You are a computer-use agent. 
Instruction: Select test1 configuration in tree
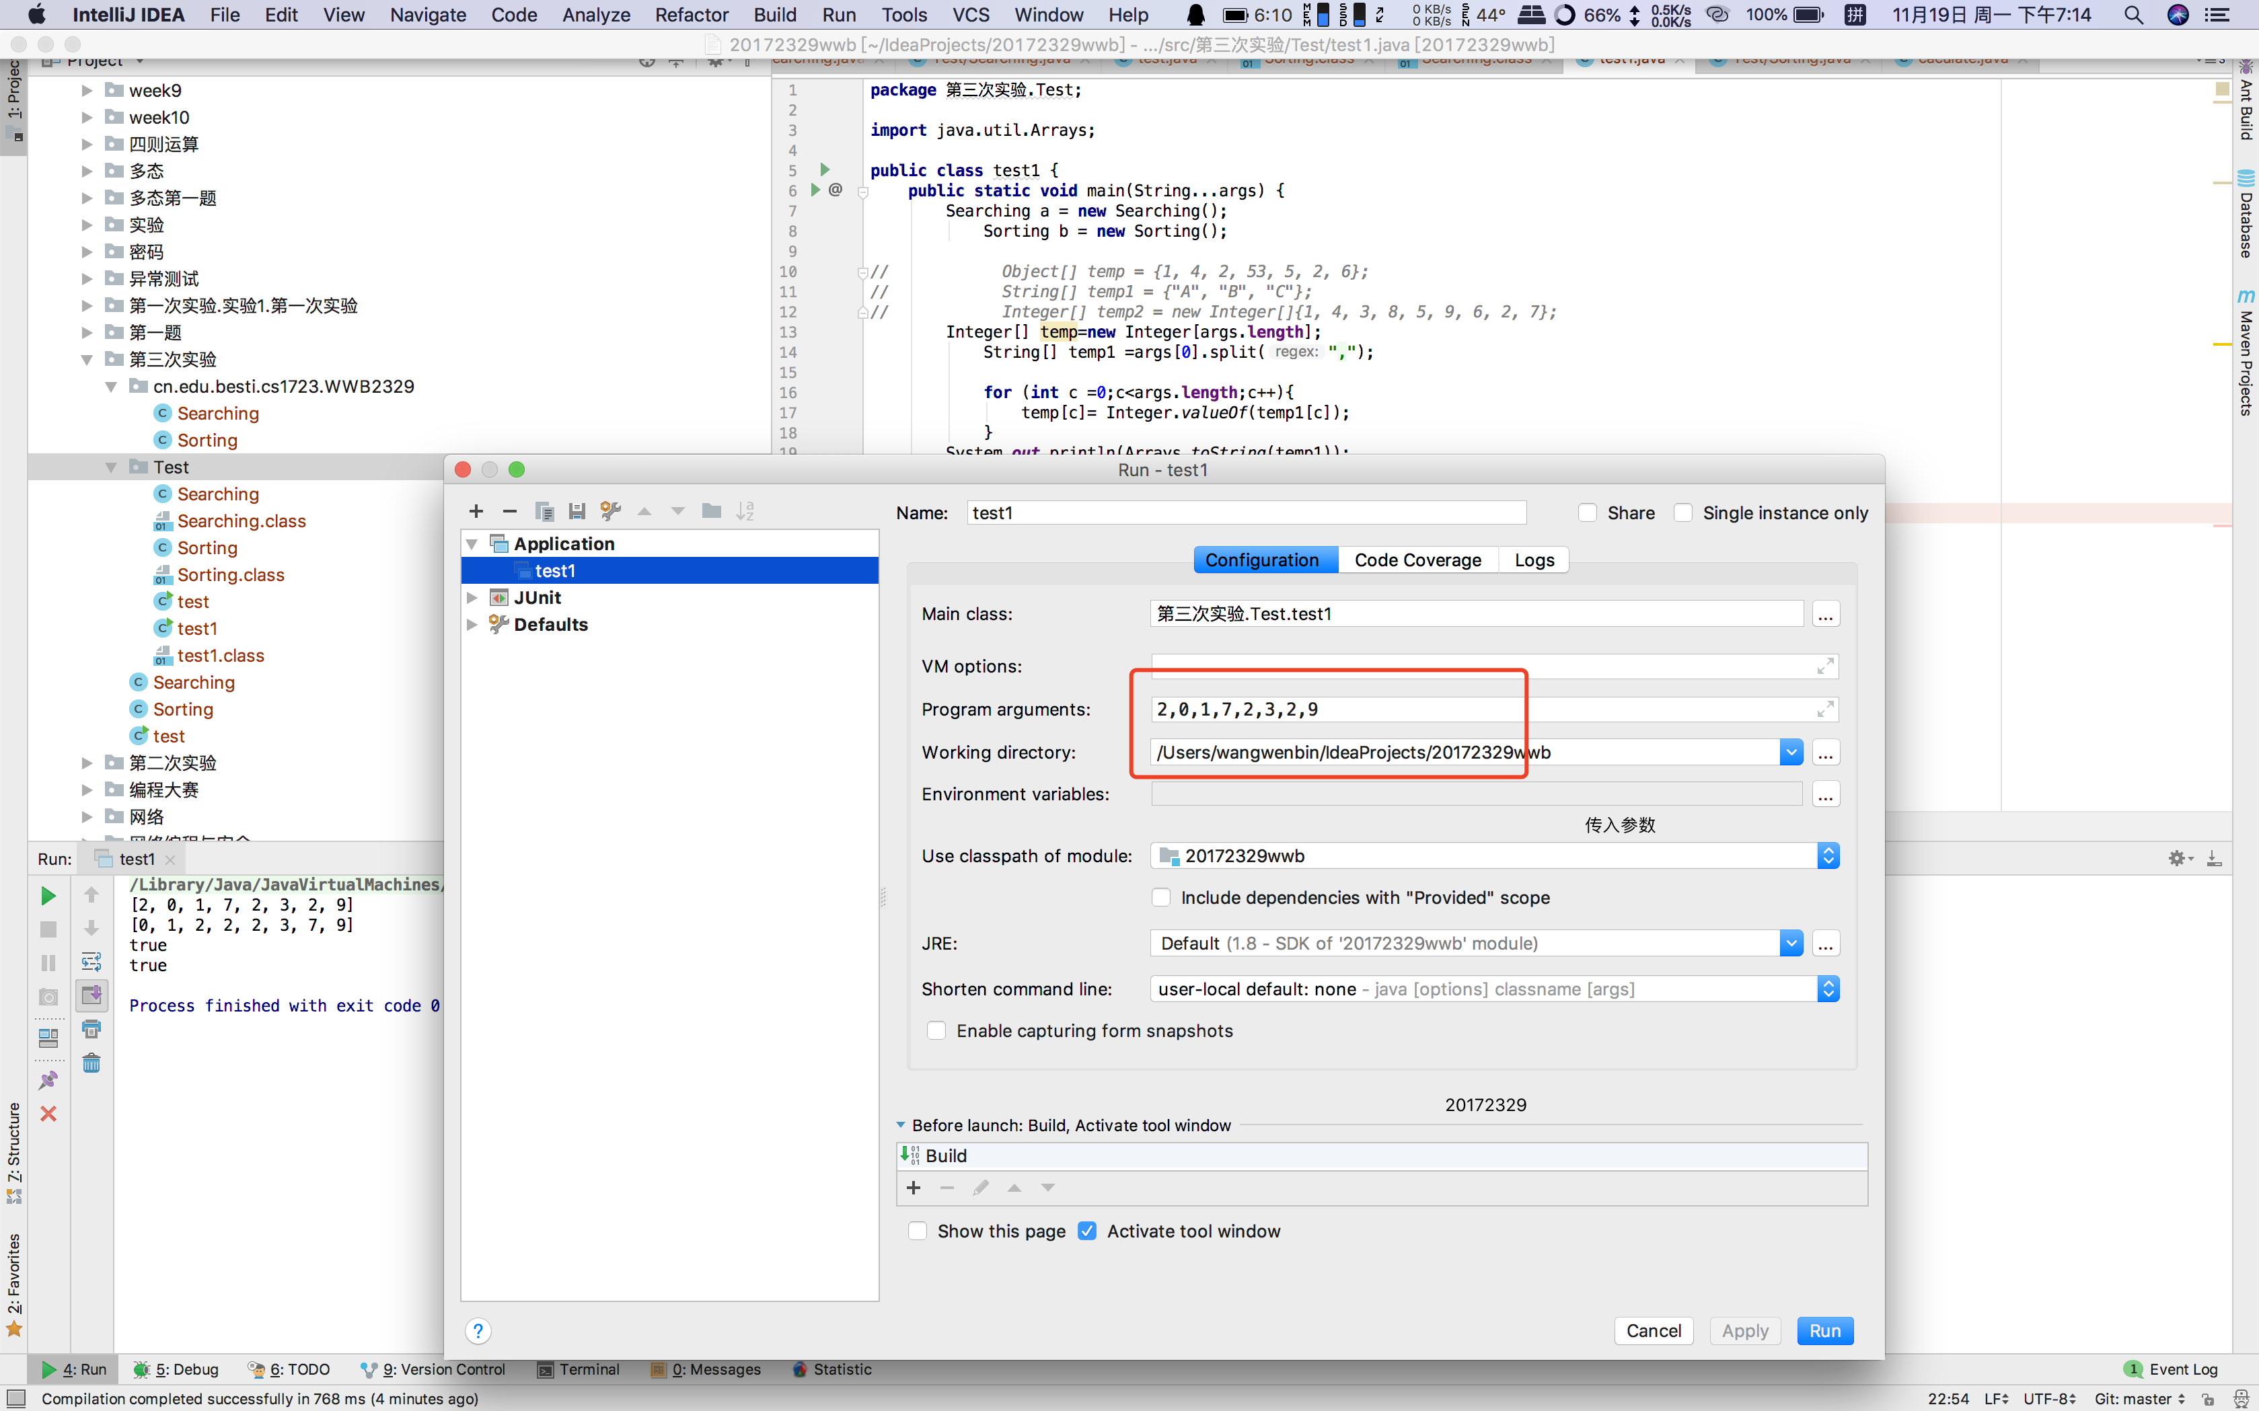(669, 570)
